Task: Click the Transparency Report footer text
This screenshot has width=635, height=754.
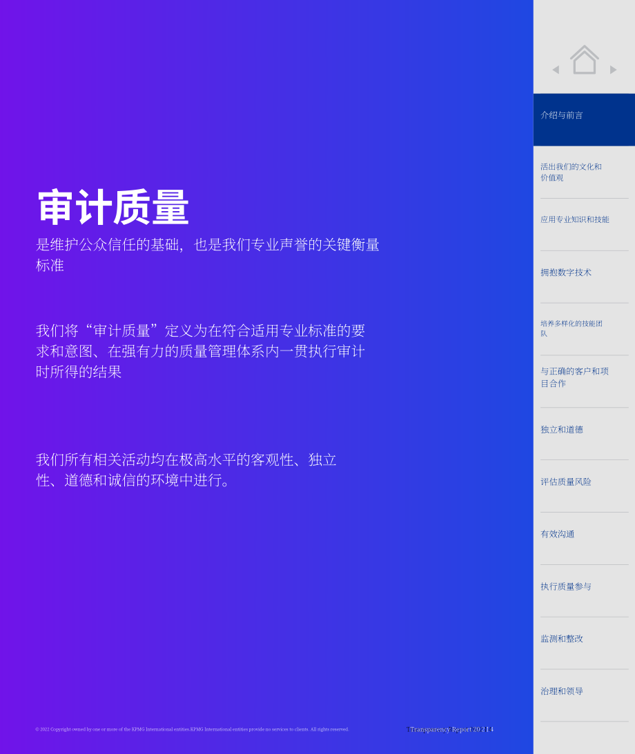Action: [x=450, y=729]
